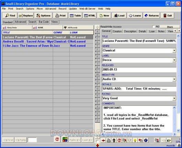Open the Web dB Server menu
The height and width of the screenshot is (148, 182).
[x=87, y=9]
